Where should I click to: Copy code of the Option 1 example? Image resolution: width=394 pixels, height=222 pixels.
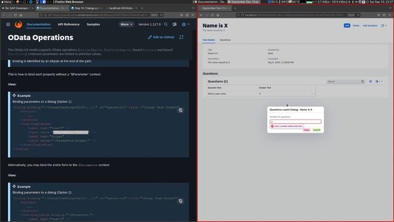click(x=180, y=110)
